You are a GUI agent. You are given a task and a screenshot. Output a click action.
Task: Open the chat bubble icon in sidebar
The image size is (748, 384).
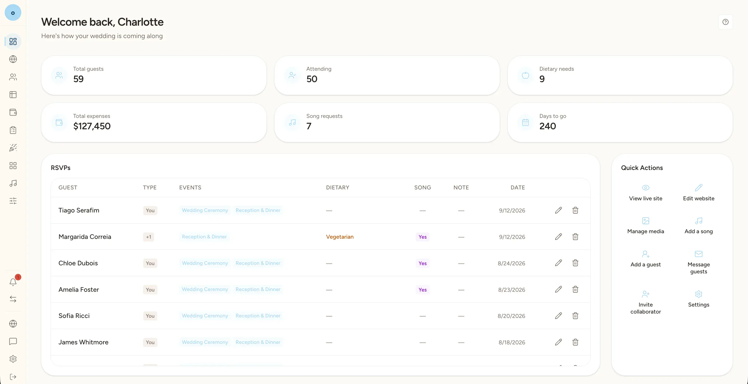click(x=13, y=341)
